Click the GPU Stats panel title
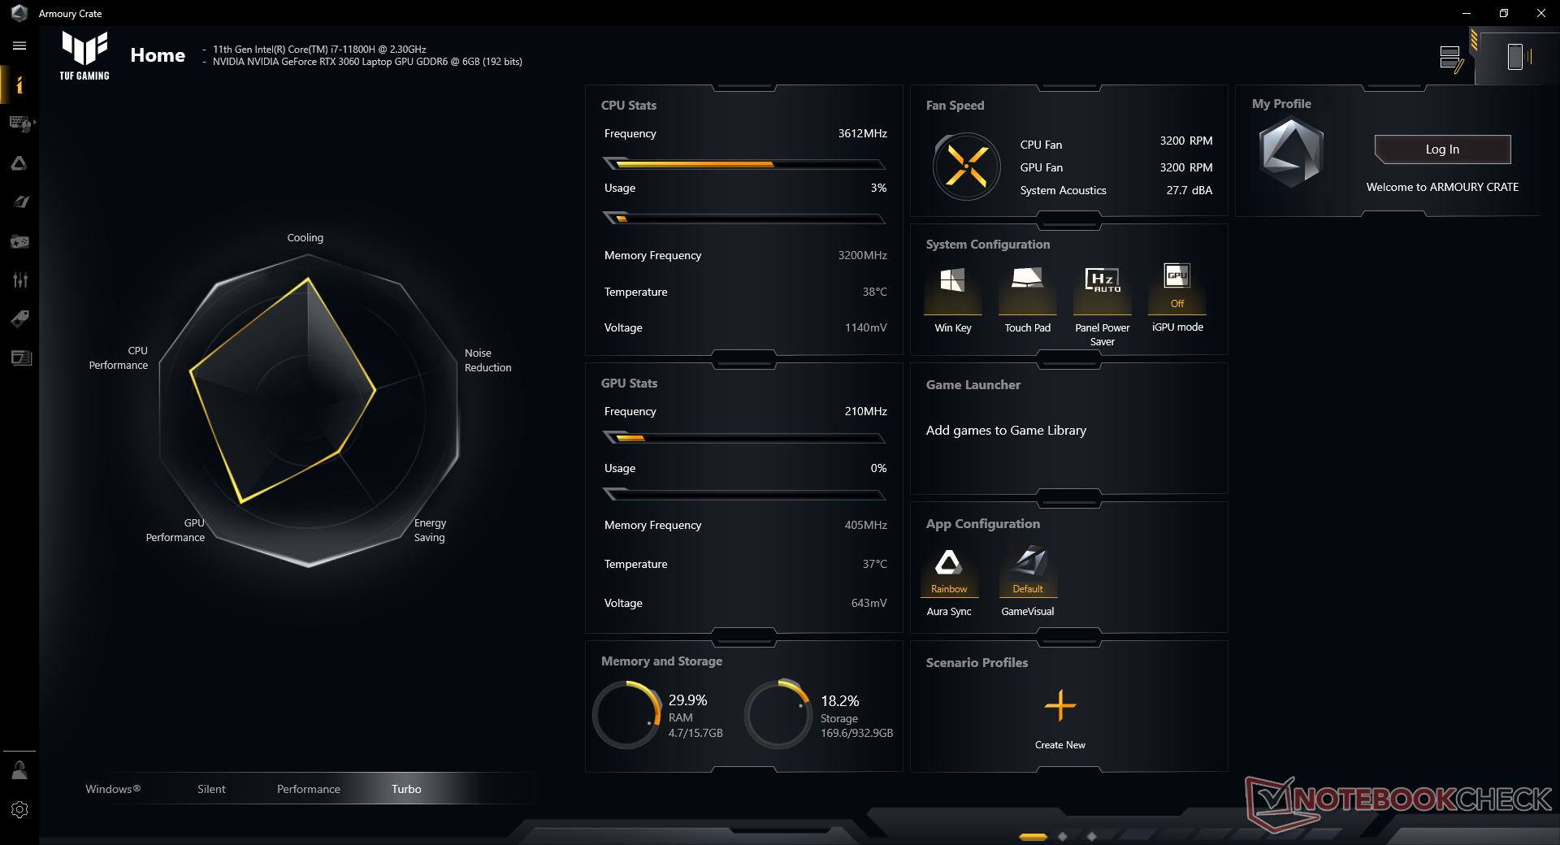1560x845 pixels. (x=629, y=383)
